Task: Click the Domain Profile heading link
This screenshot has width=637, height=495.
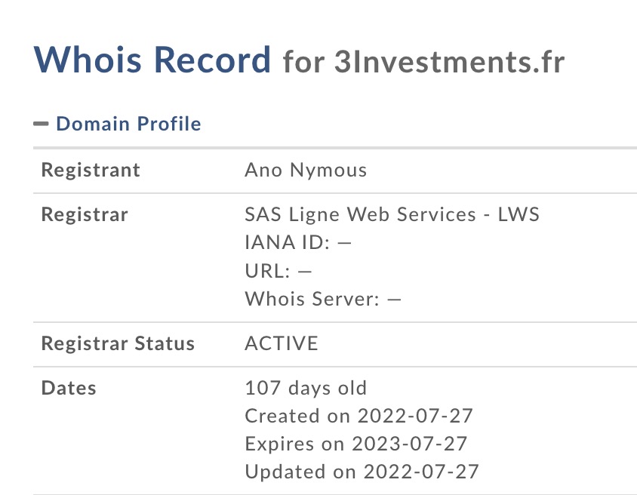Action: point(128,124)
